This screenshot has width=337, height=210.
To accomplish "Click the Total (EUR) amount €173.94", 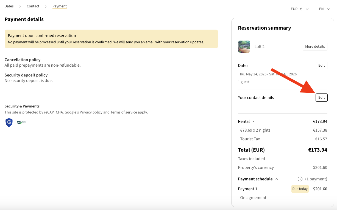I will tap(317, 150).
